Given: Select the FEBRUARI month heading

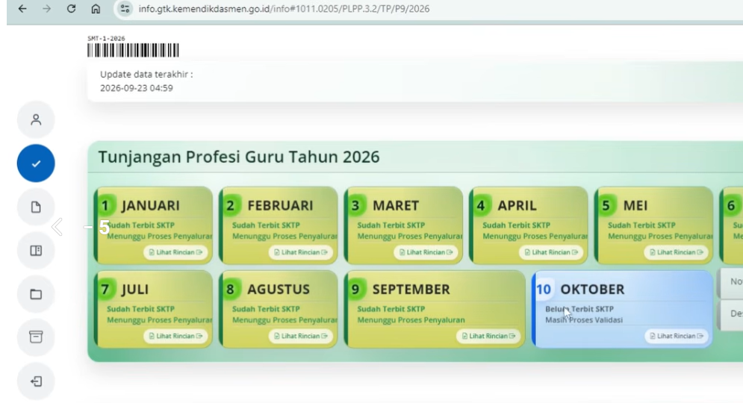Looking at the screenshot, I should [x=280, y=205].
